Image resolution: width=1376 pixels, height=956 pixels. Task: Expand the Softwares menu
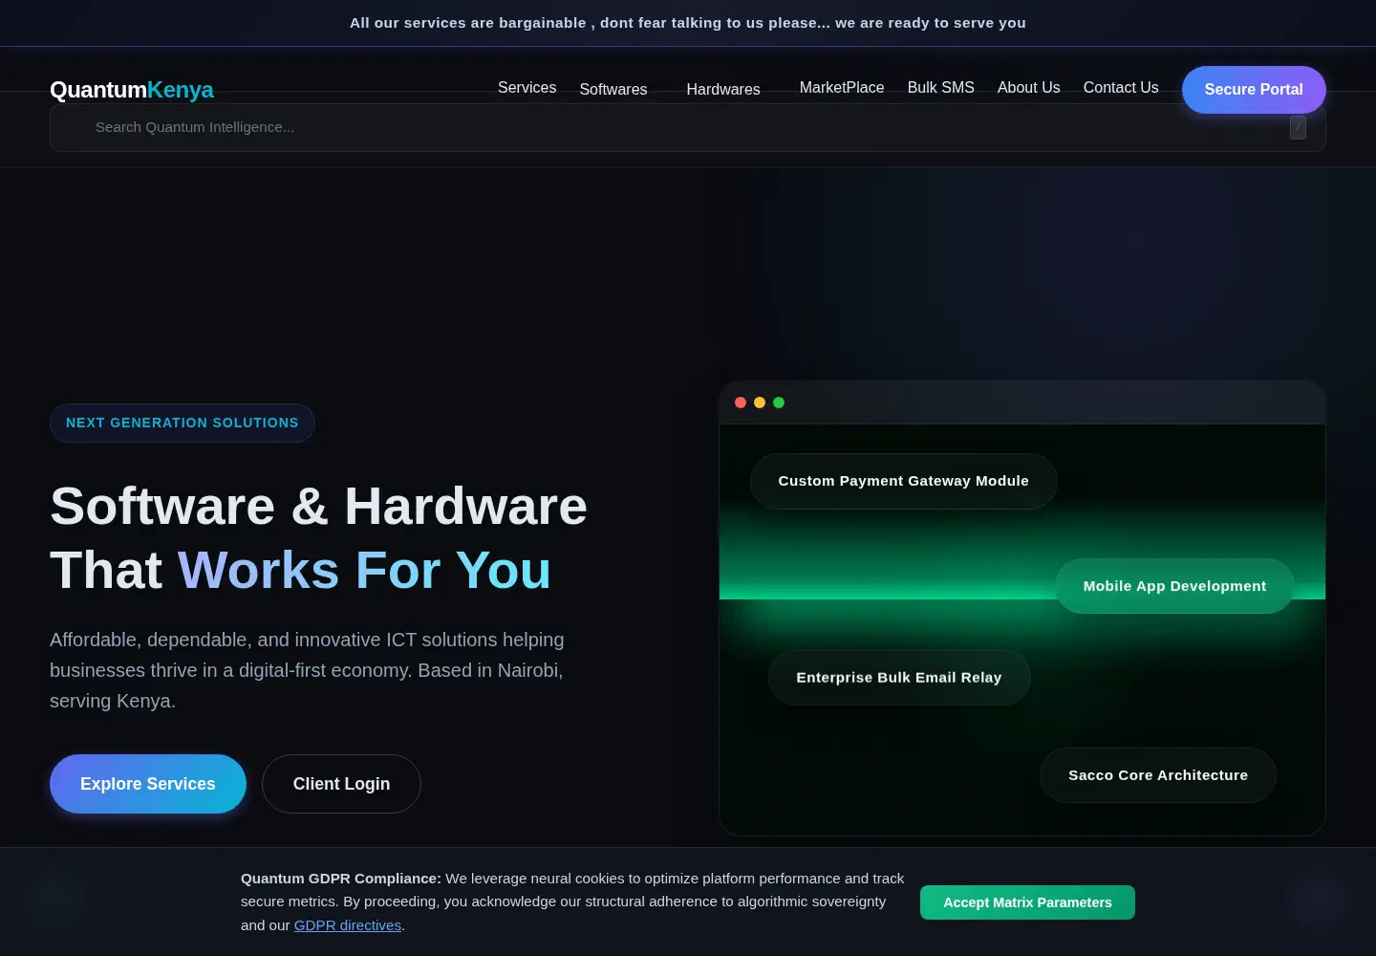613,89
